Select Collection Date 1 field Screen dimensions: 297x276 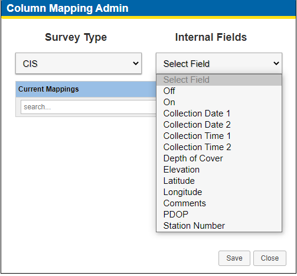tap(219, 113)
